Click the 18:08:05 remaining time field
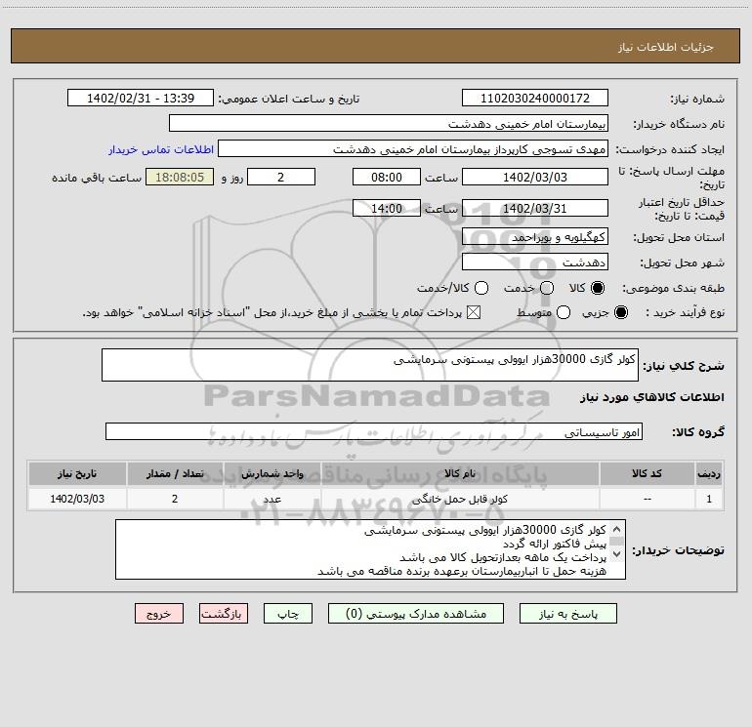 pos(180,177)
